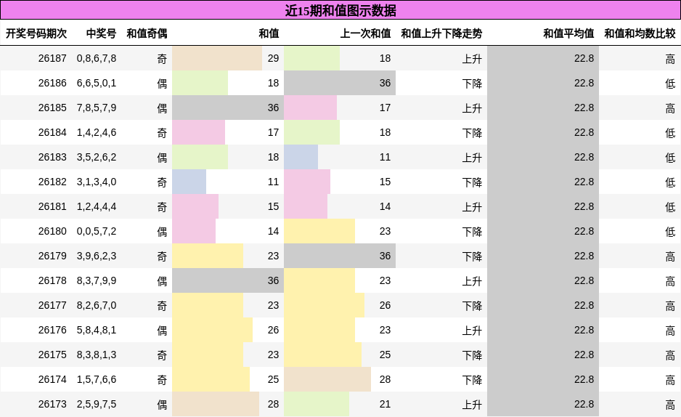681x417 pixels.
Task: Click sum value 28 in row 26173
Action: [273, 404]
